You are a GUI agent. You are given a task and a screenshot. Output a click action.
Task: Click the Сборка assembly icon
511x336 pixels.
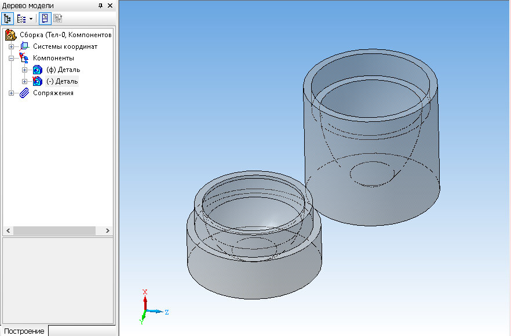11,35
